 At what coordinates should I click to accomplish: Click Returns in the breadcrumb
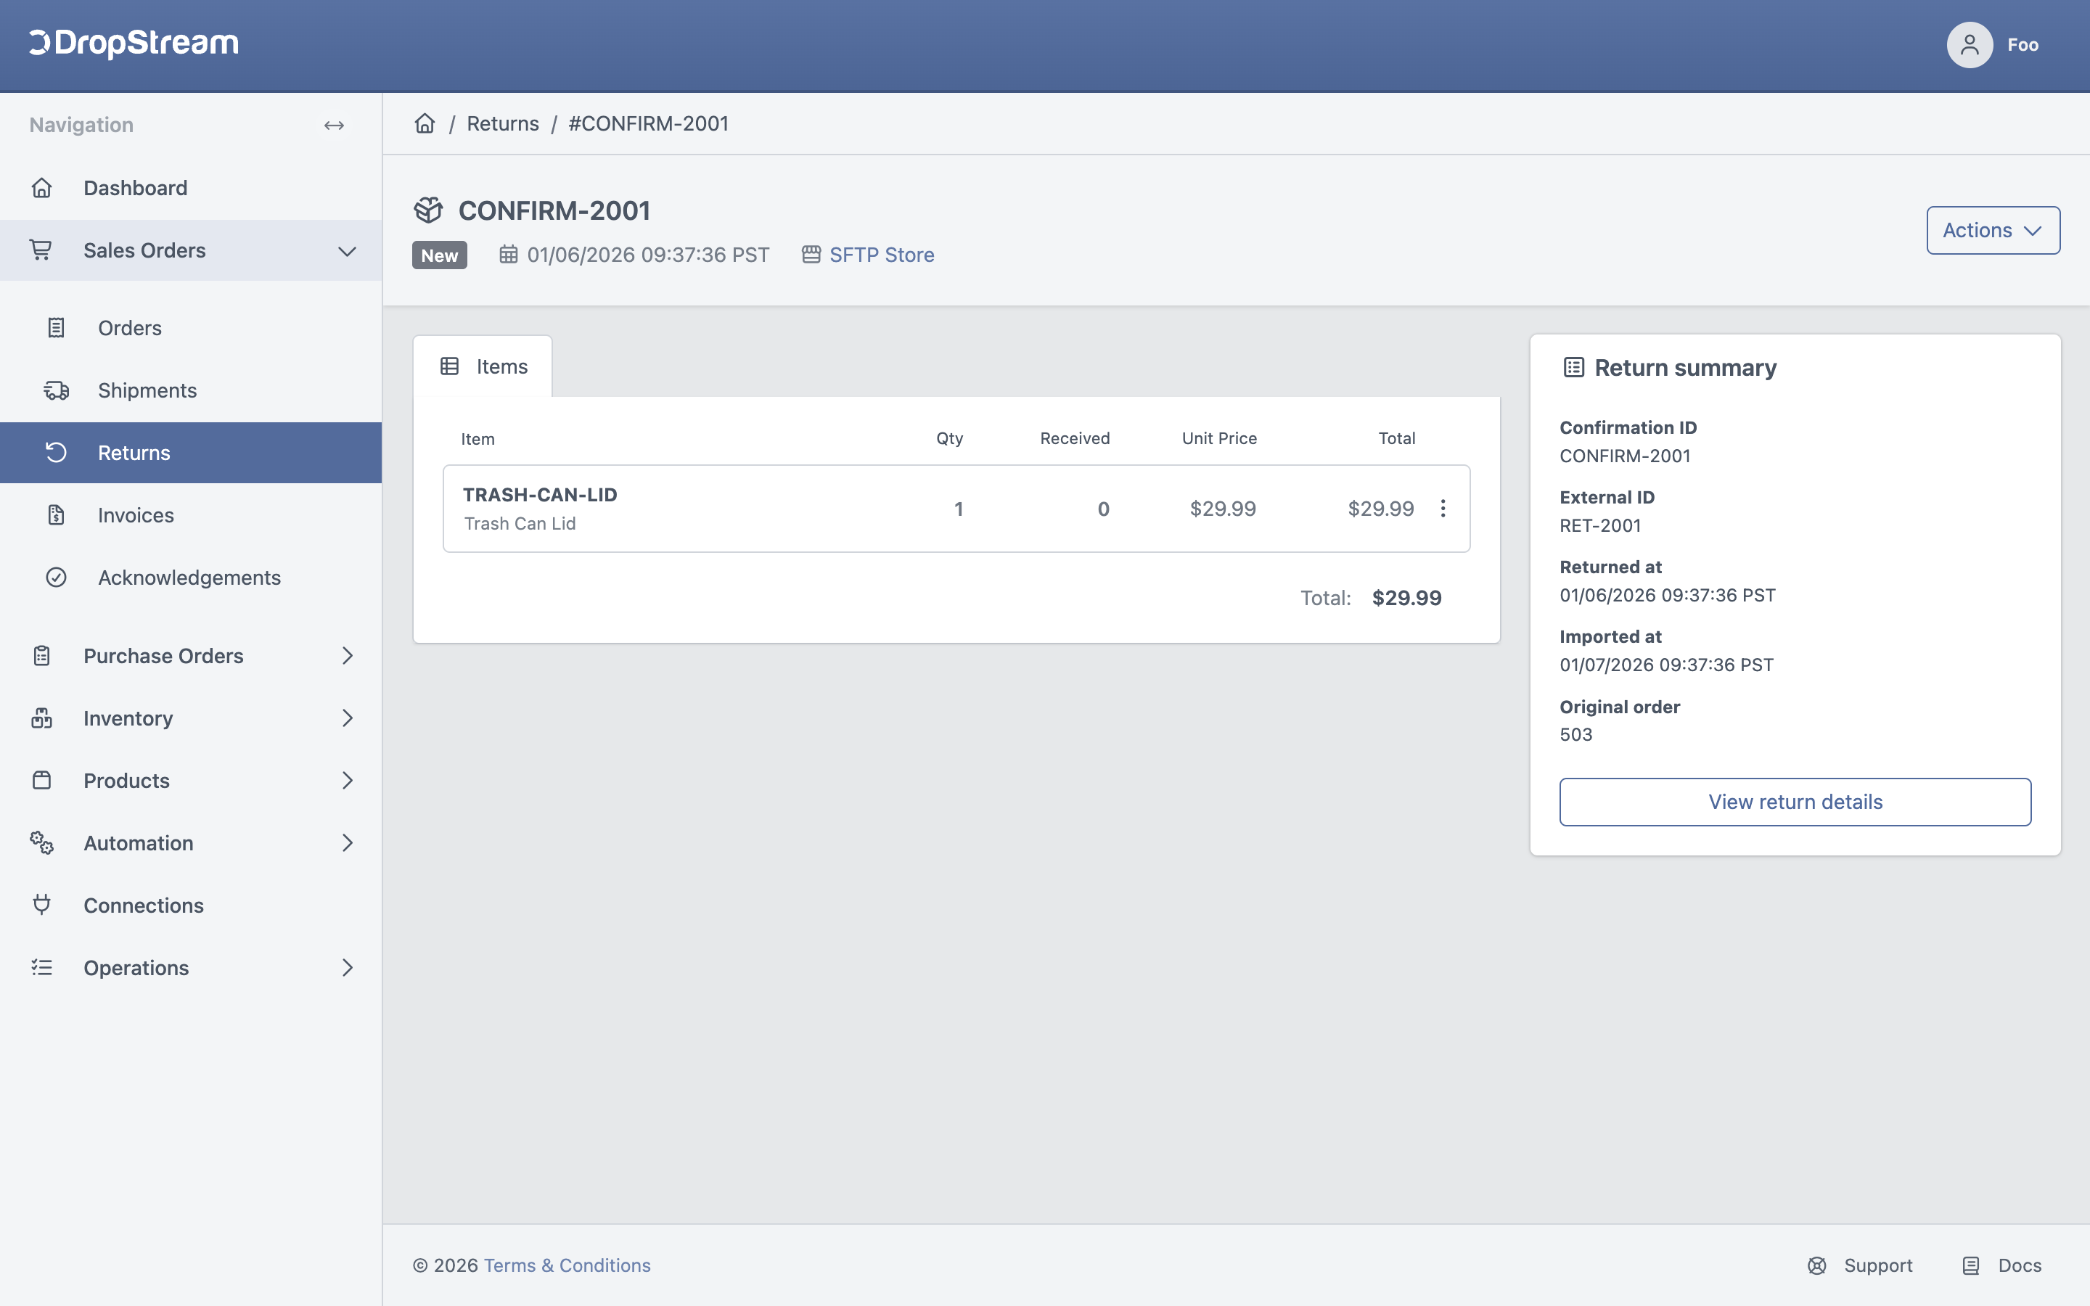click(503, 123)
